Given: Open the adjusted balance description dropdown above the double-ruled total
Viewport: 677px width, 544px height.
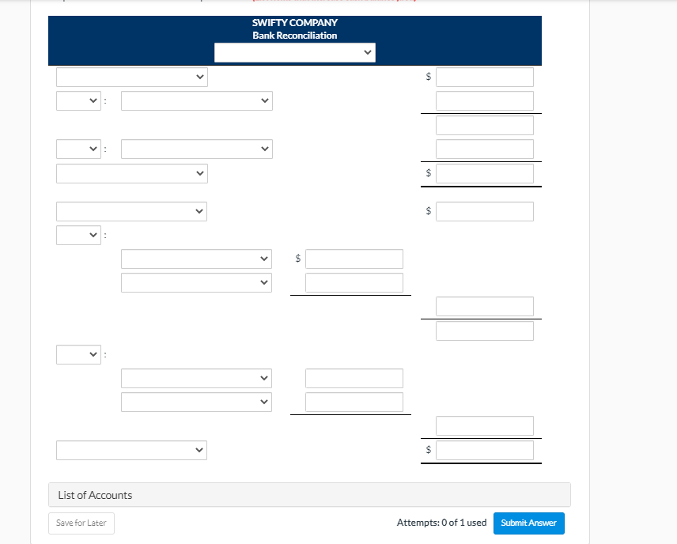Looking at the screenshot, I should (131, 173).
